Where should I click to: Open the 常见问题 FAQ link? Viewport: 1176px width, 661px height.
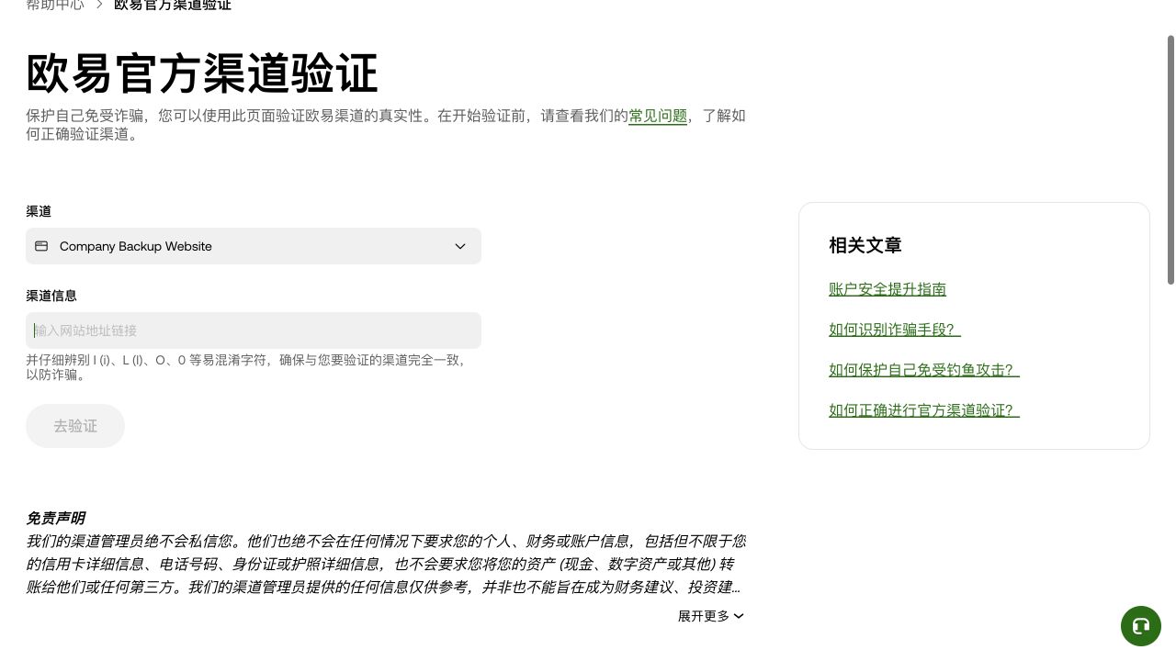[658, 117]
